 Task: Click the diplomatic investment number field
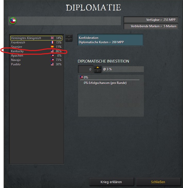[x=85, y=69]
